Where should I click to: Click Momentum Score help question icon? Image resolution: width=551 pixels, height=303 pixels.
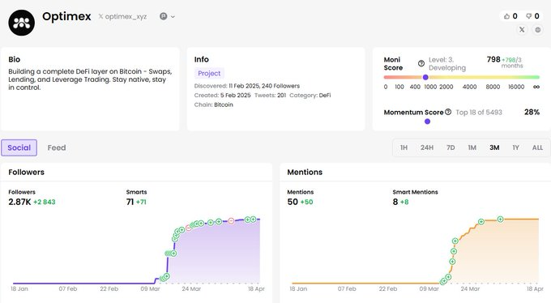click(x=448, y=112)
